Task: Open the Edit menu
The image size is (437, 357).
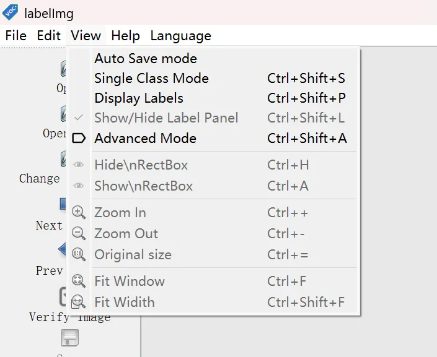Action: (x=49, y=36)
